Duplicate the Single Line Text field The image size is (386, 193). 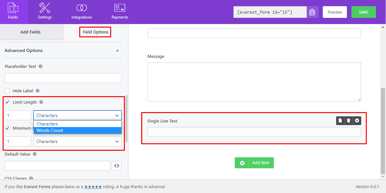pyautogui.click(x=340, y=120)
